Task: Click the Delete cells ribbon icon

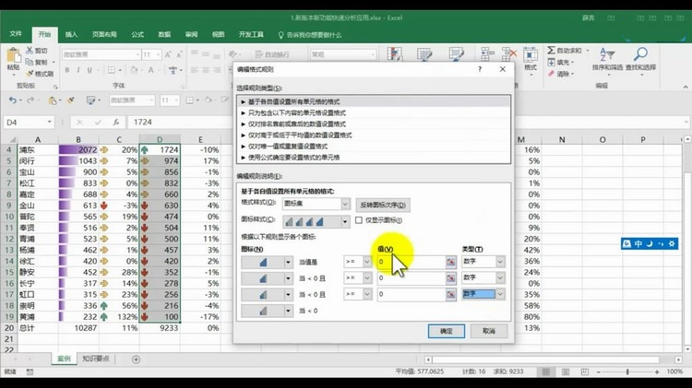Action: click(508, 54)
